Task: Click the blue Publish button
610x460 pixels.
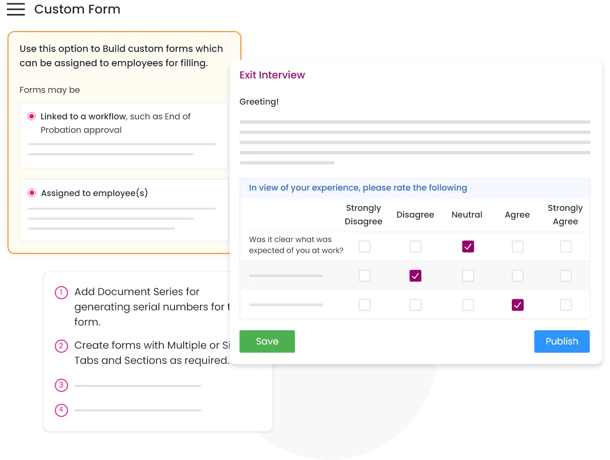Action: pos(562,341)
